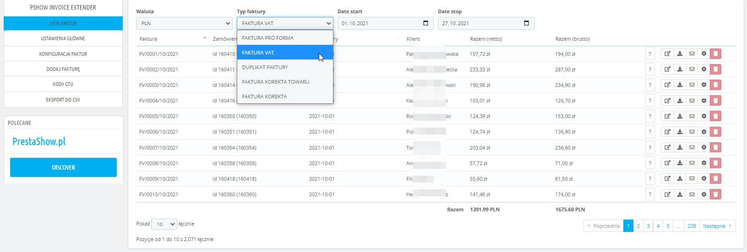Screen dimensions: 747x252
Task: Sort by Razem (netto) column header
Action: [x=486, y=39]
